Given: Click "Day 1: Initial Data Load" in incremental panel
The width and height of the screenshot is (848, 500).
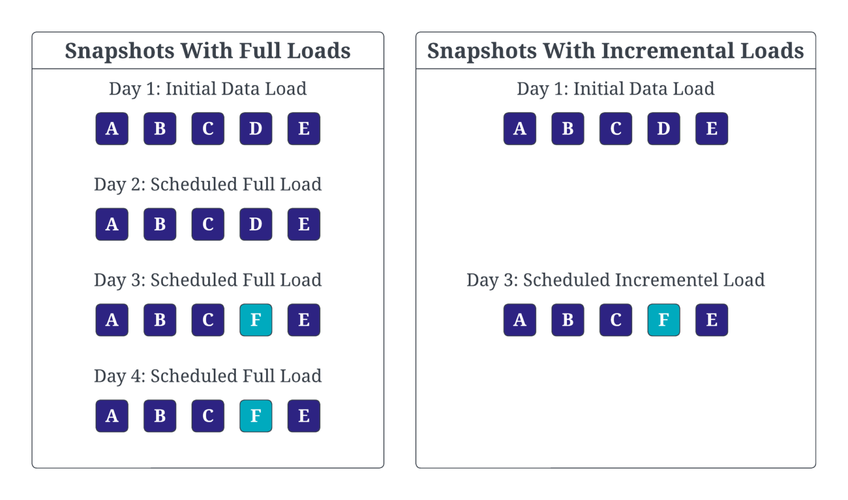Looking at the screenshot, I should click(616, 89).
